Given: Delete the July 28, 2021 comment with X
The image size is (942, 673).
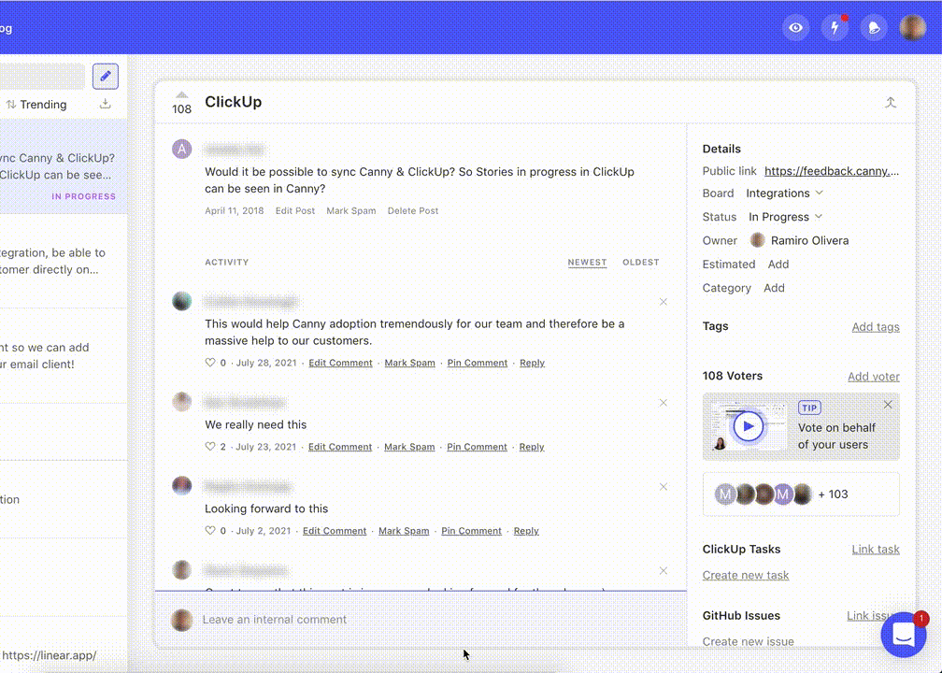Looking at the screenshot, I should [664, 302].
